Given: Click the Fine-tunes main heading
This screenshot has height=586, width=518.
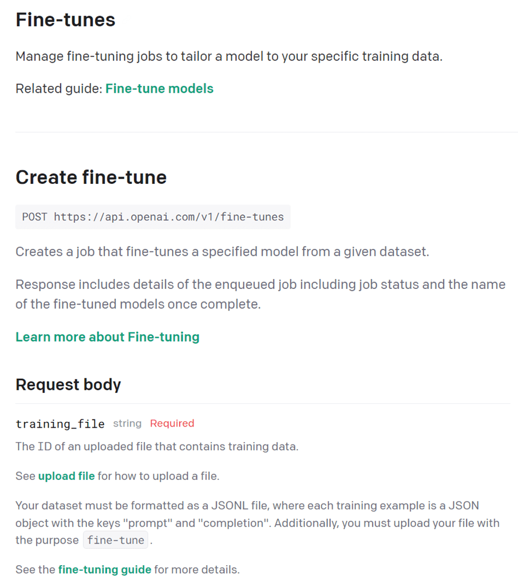Looking at the screenshot, I should [x=65, y=20].
